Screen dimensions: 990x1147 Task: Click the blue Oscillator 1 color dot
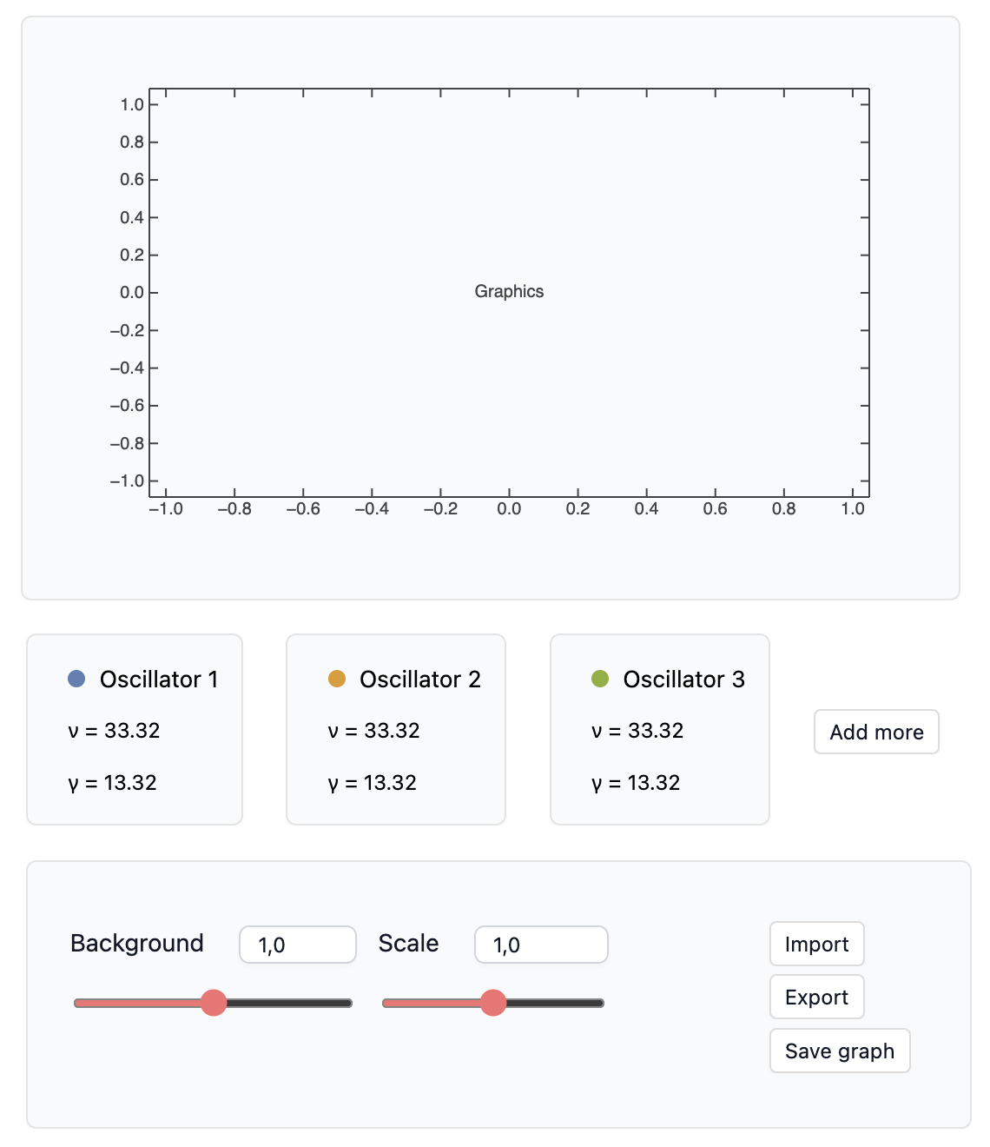pos(76,679)
